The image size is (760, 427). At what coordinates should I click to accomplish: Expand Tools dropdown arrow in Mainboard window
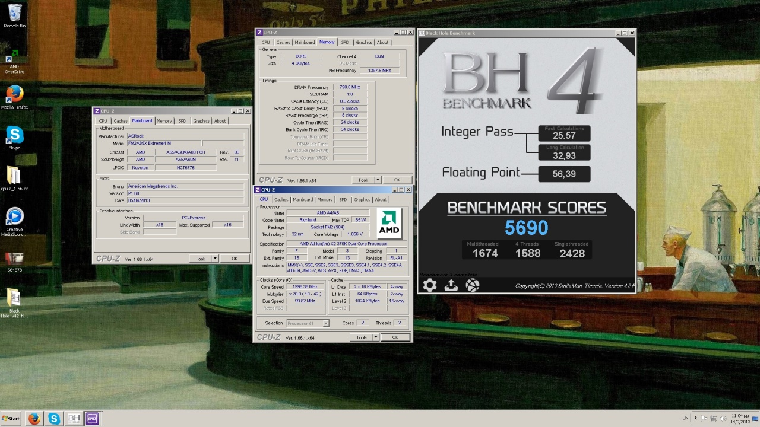pyautogui.click(x=215, y=259)
